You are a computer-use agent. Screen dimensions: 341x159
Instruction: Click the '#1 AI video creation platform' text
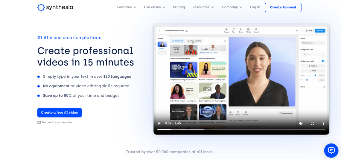tap(69, 38)
